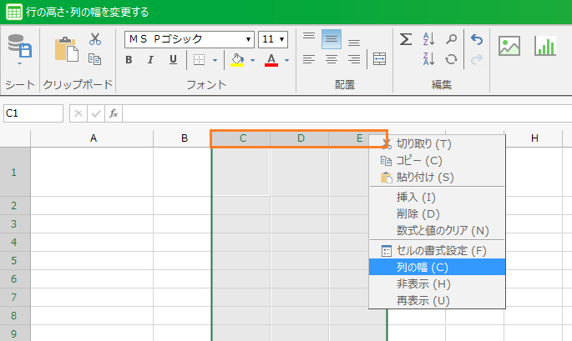The image size is (572, 341).
Task: Toggle bold formatting
Action: coord(129,60)
